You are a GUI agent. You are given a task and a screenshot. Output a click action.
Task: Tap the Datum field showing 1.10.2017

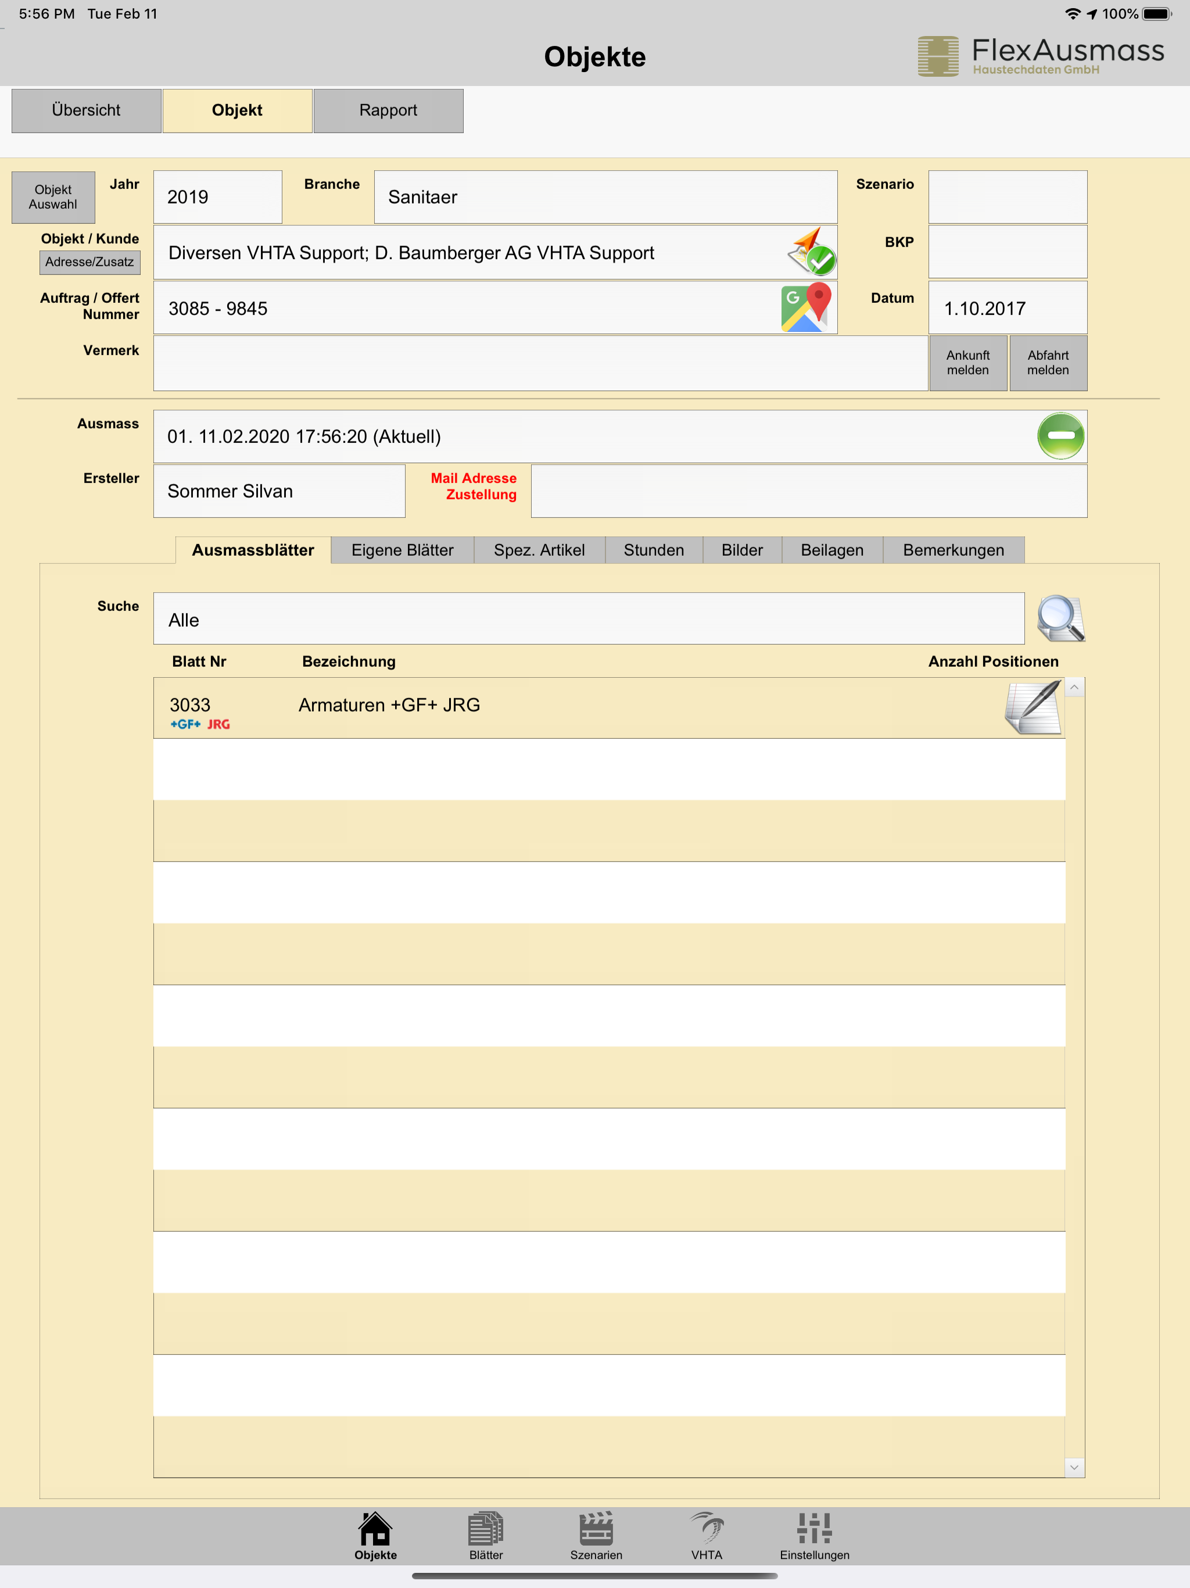coord(1008,308)
